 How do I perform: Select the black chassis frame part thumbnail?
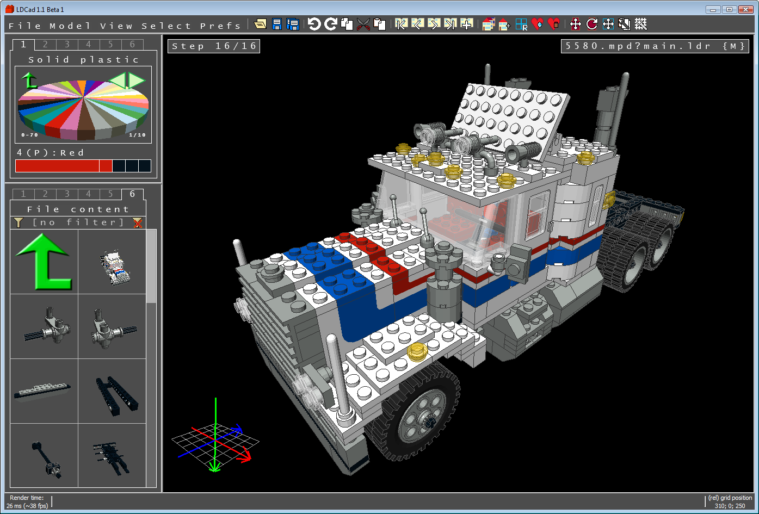(113, 391)
